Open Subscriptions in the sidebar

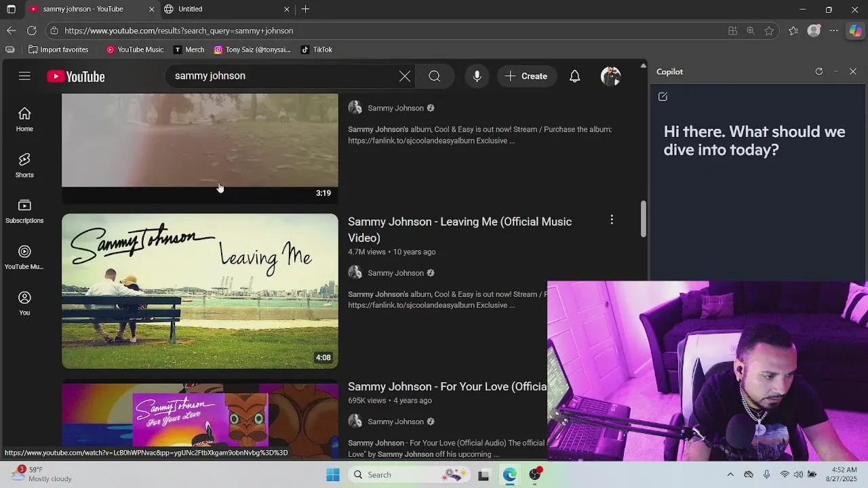(24, 211)
